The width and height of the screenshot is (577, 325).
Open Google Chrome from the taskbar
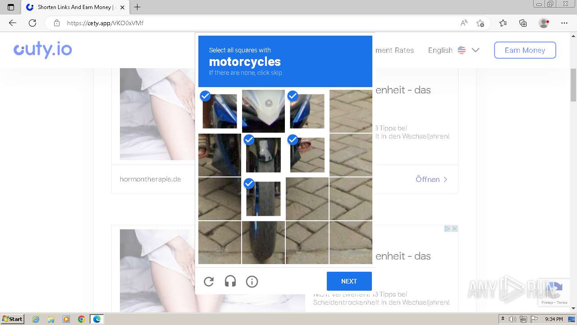pos(82,319)
